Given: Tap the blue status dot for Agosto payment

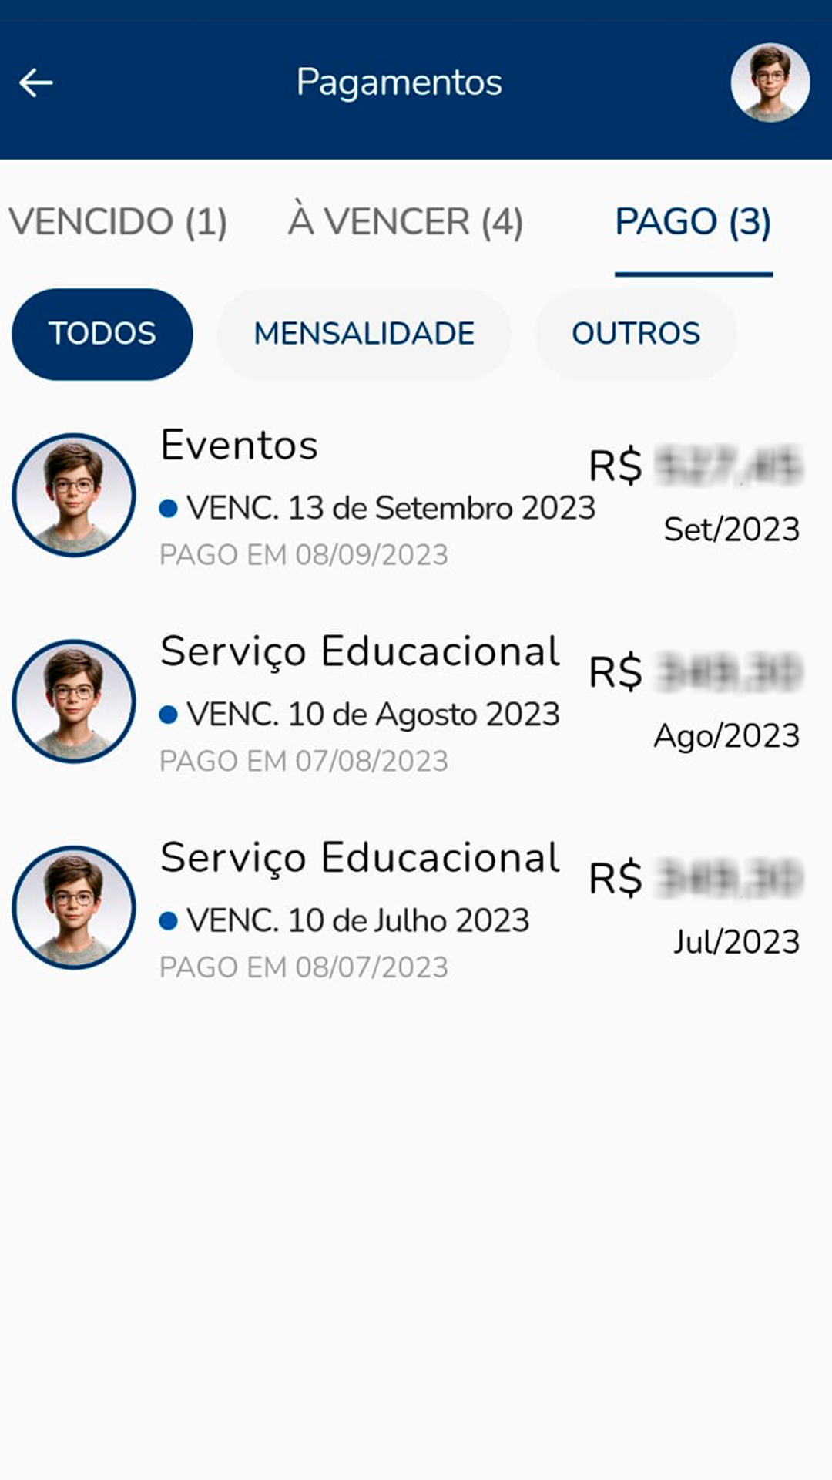Looking at the screenshot, I should pyautogui.click(x=169, y=715).
